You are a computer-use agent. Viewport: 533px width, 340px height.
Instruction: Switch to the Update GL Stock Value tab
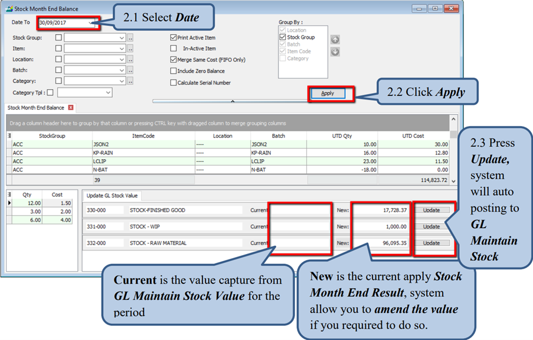coord(112,196)
